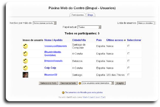Open the user photo in the Santiago row
The height and width of the screenshot is (107, 160).
point(25,75)
